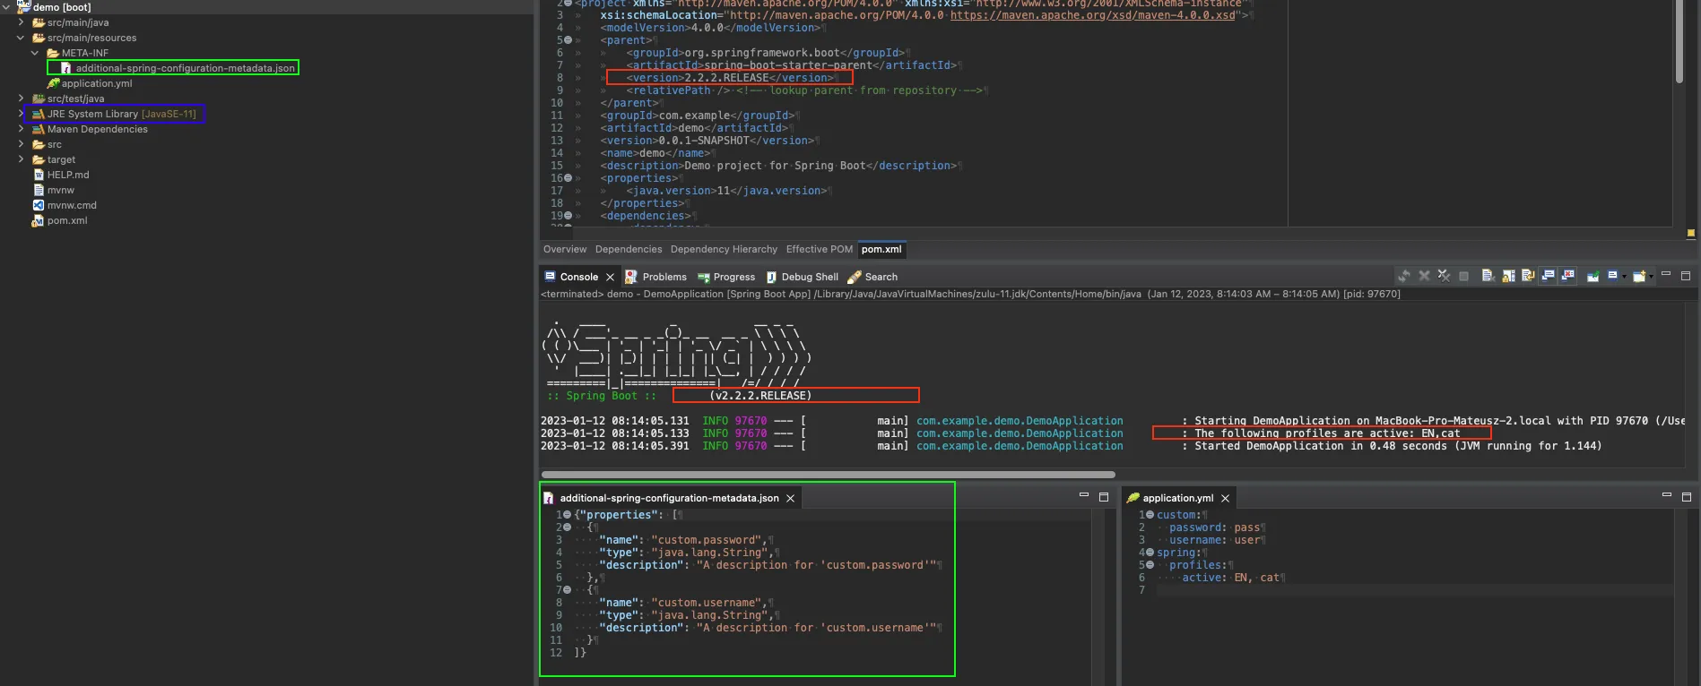Click the demo project icon

(x=24, y=6)
